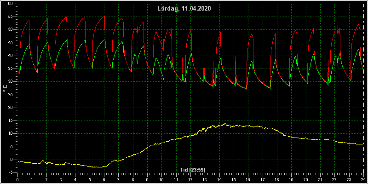Click the 12 hour mark on time axis
Image resolution: width=368 pixels, height=184 pixels.
tap(190, 180)
